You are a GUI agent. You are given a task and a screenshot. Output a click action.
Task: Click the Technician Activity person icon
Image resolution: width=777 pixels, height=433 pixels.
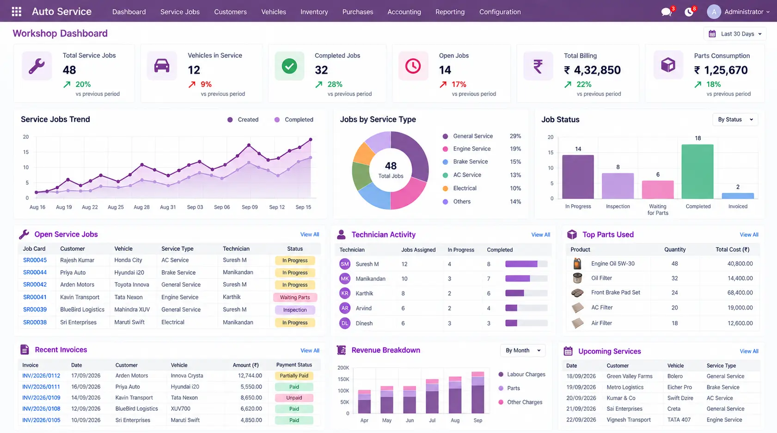(x=341, y=235)
